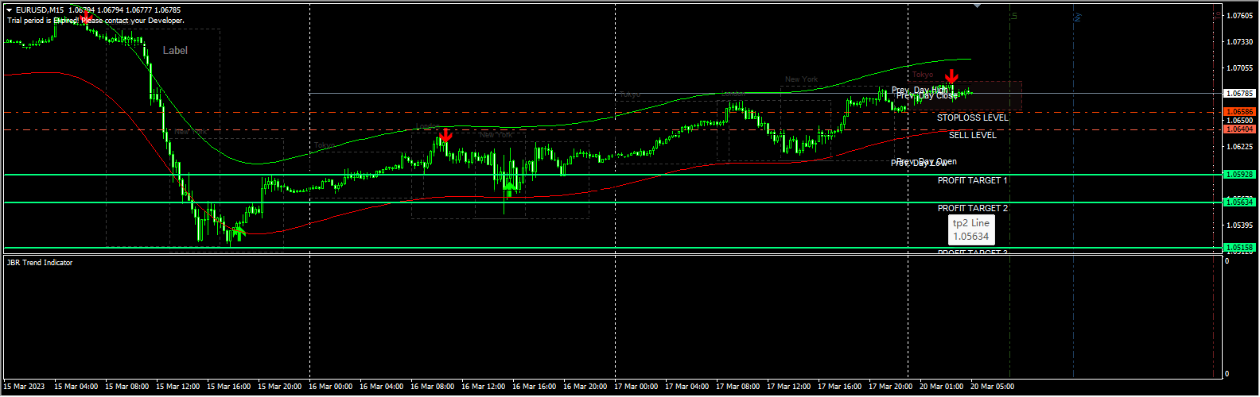The image size is (1260, 397).
Task: Click the STOPLOSS LEVEL label
Action: 972,118
